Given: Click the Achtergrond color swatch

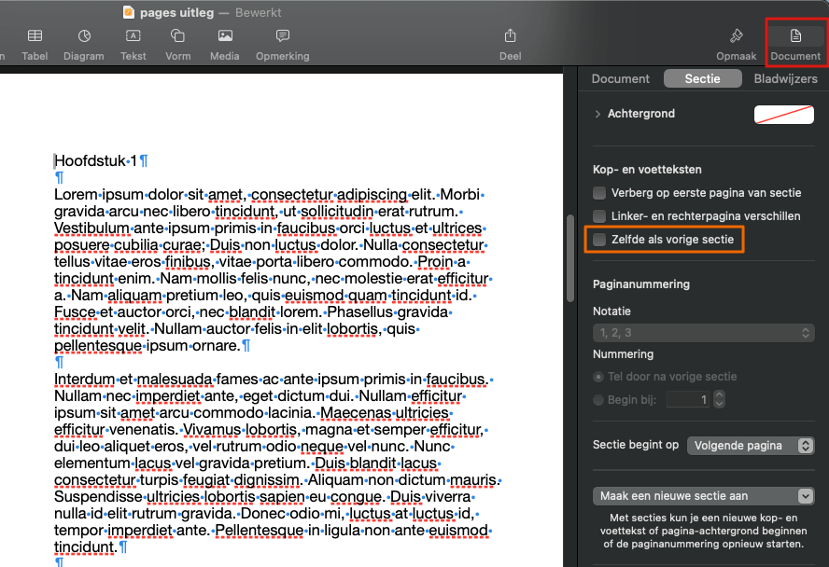Looking at the screenshot, I should [x=783, y=115].
